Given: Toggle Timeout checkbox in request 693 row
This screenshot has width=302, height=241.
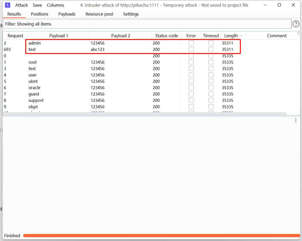Looking at the screenshot, I should pyautogui.click(x=211, y=49).
